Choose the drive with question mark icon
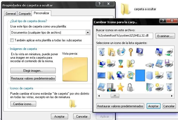The image size is (178, 120). 150,65
